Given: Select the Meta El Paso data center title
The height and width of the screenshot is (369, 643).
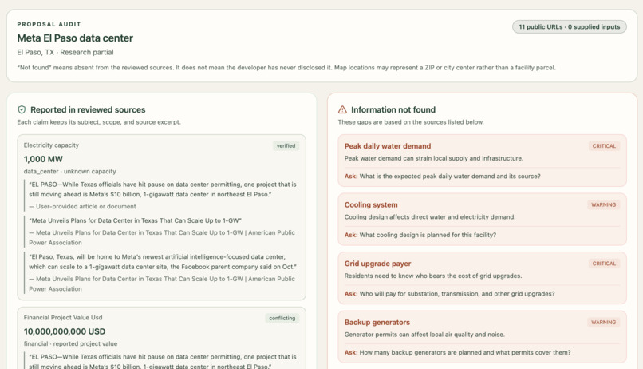Looking at the screenshot, I should coord(75,38).
